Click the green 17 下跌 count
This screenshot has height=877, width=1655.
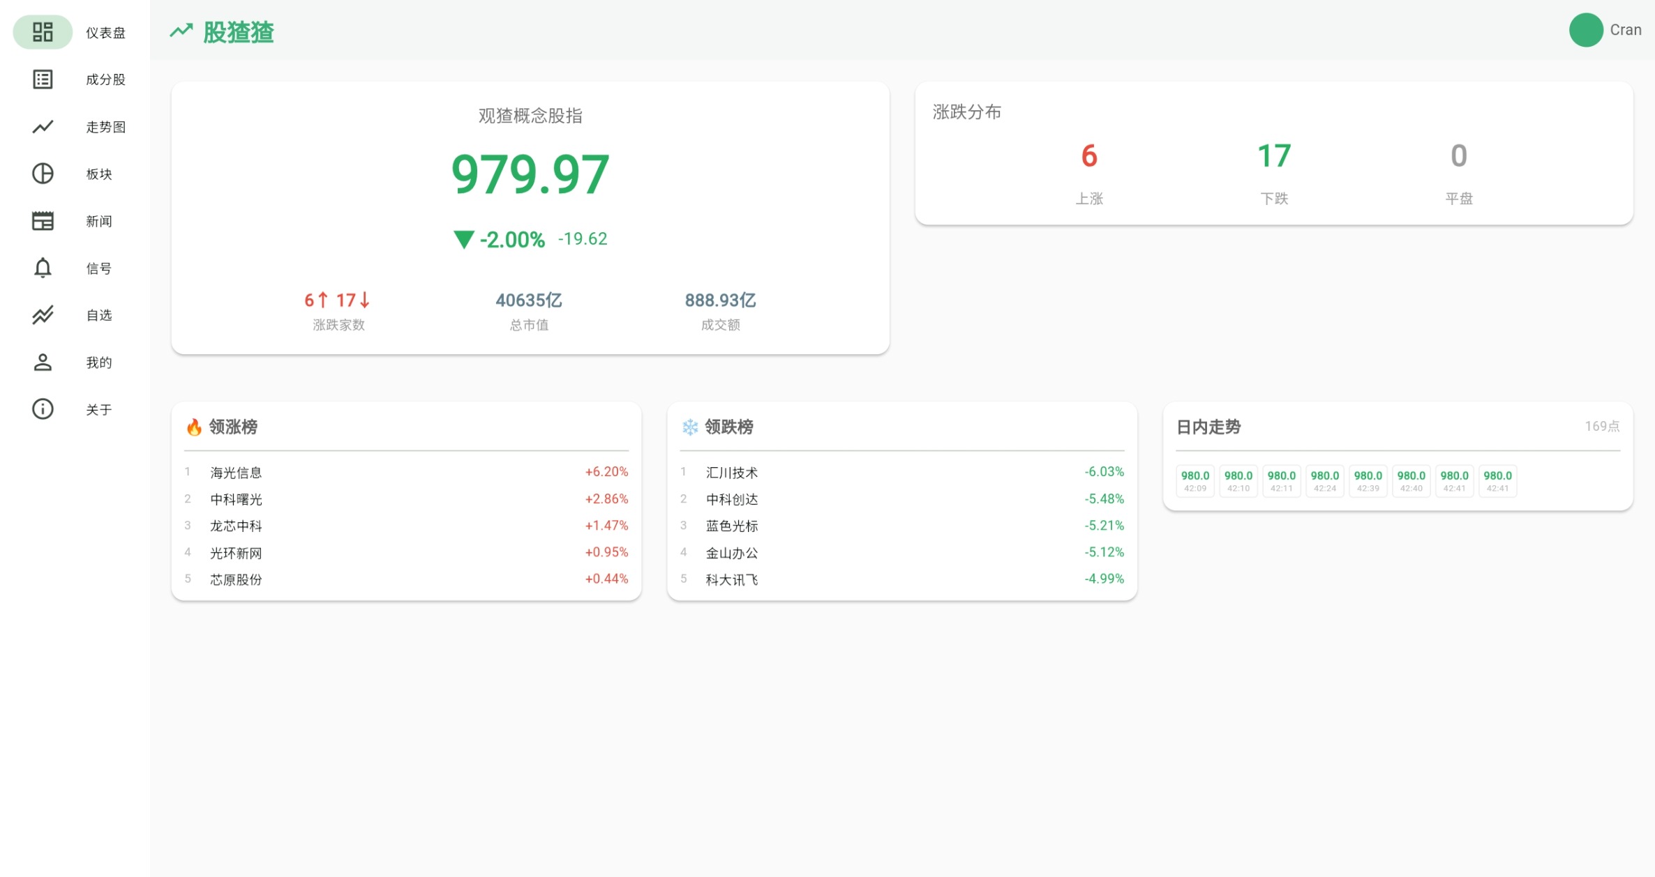pos(1274,156)
